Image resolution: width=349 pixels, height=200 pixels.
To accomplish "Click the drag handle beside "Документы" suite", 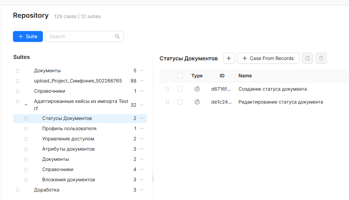I will (x=17, y=71).
